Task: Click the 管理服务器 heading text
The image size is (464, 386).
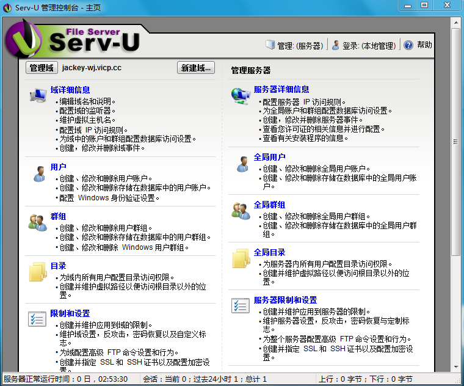Action: [x=251, y=70]
